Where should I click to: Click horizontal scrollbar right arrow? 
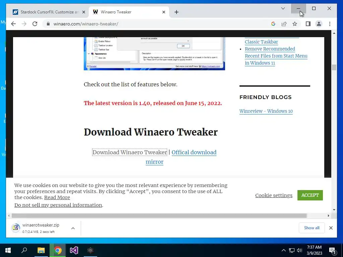328,216
